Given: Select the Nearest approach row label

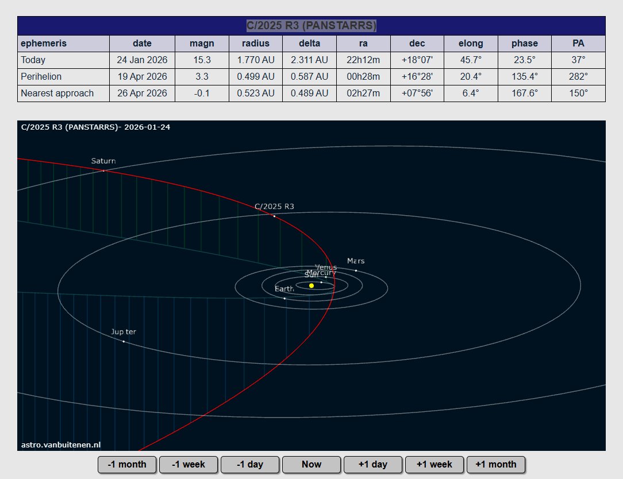Looking at the screenshot, I should [57, 93].
